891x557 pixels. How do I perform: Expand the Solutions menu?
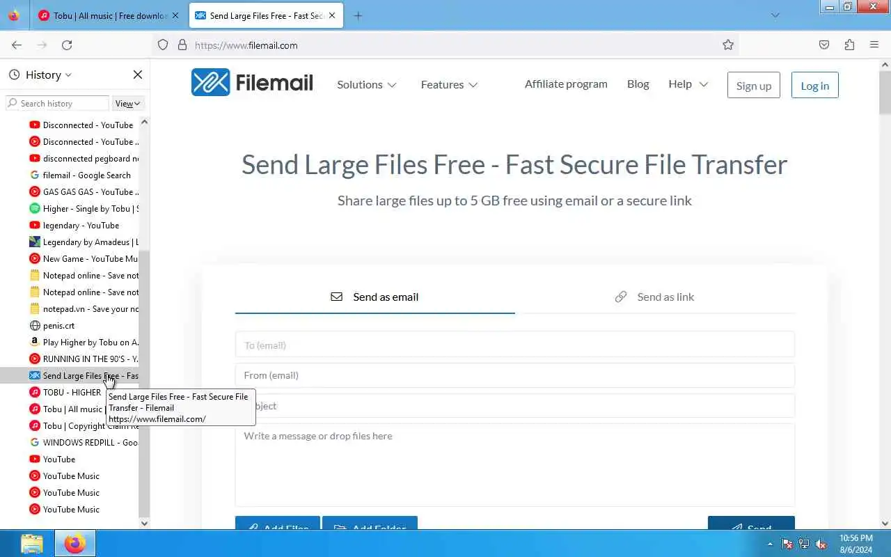(x=367, y=84)
